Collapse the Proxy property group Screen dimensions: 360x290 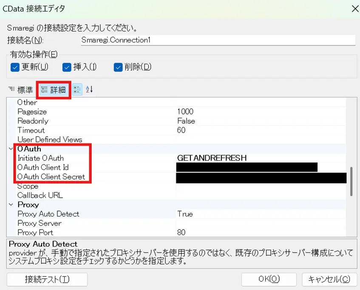(11, 205)
